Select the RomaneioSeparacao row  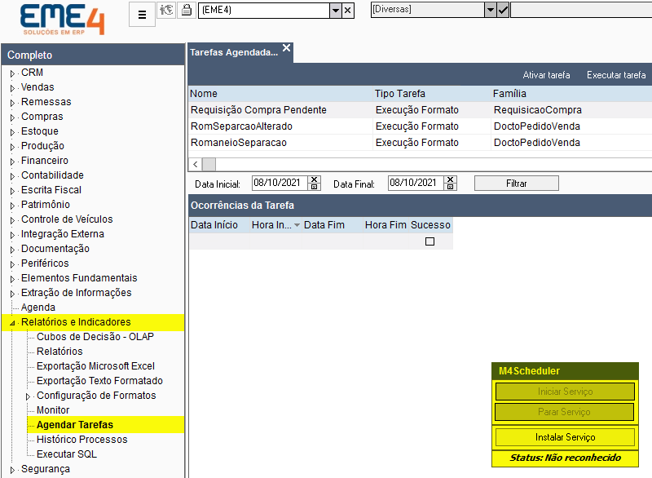point(420,142)
